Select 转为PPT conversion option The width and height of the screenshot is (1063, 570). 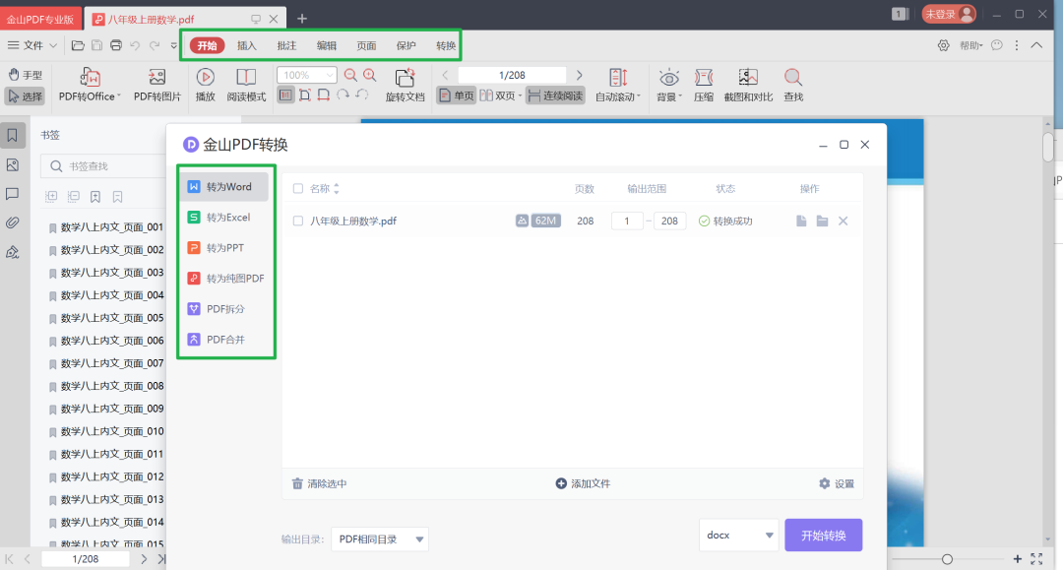[x=224, y=247]
